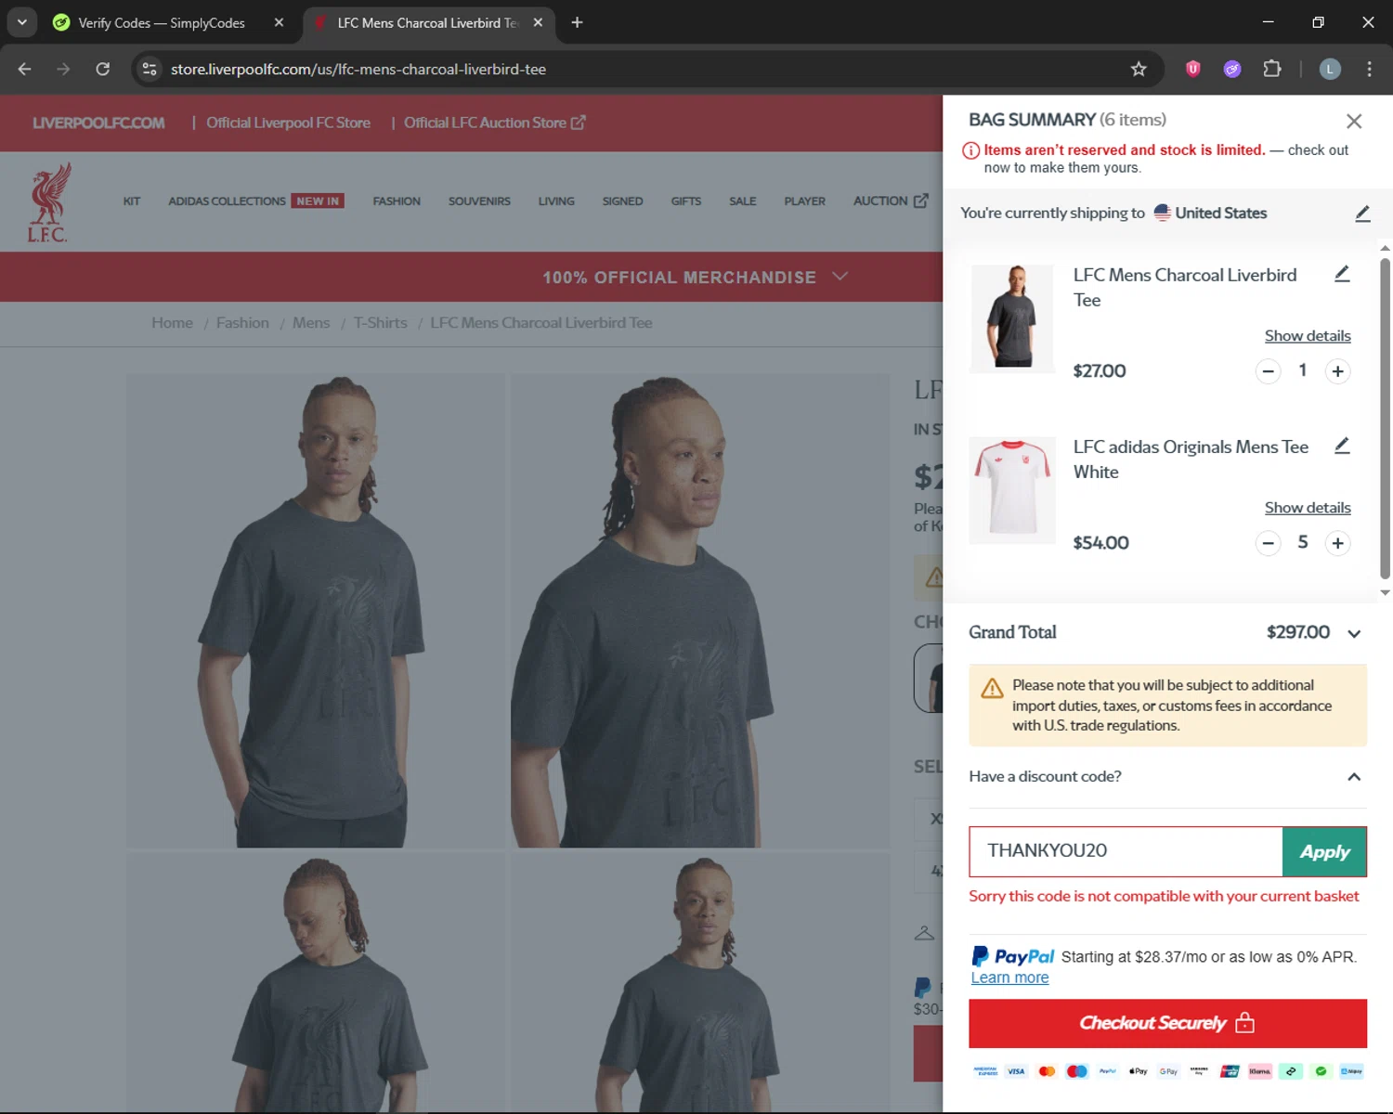This screenshot has width=1393, height=1114.
Task: Click the PayPal logo
Action: point(1013,956)
